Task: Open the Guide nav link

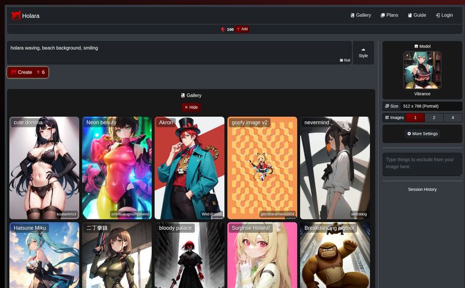Action: coord(417,15)
